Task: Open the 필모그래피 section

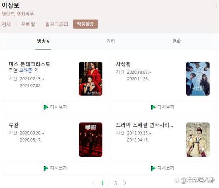Action: 57,24
